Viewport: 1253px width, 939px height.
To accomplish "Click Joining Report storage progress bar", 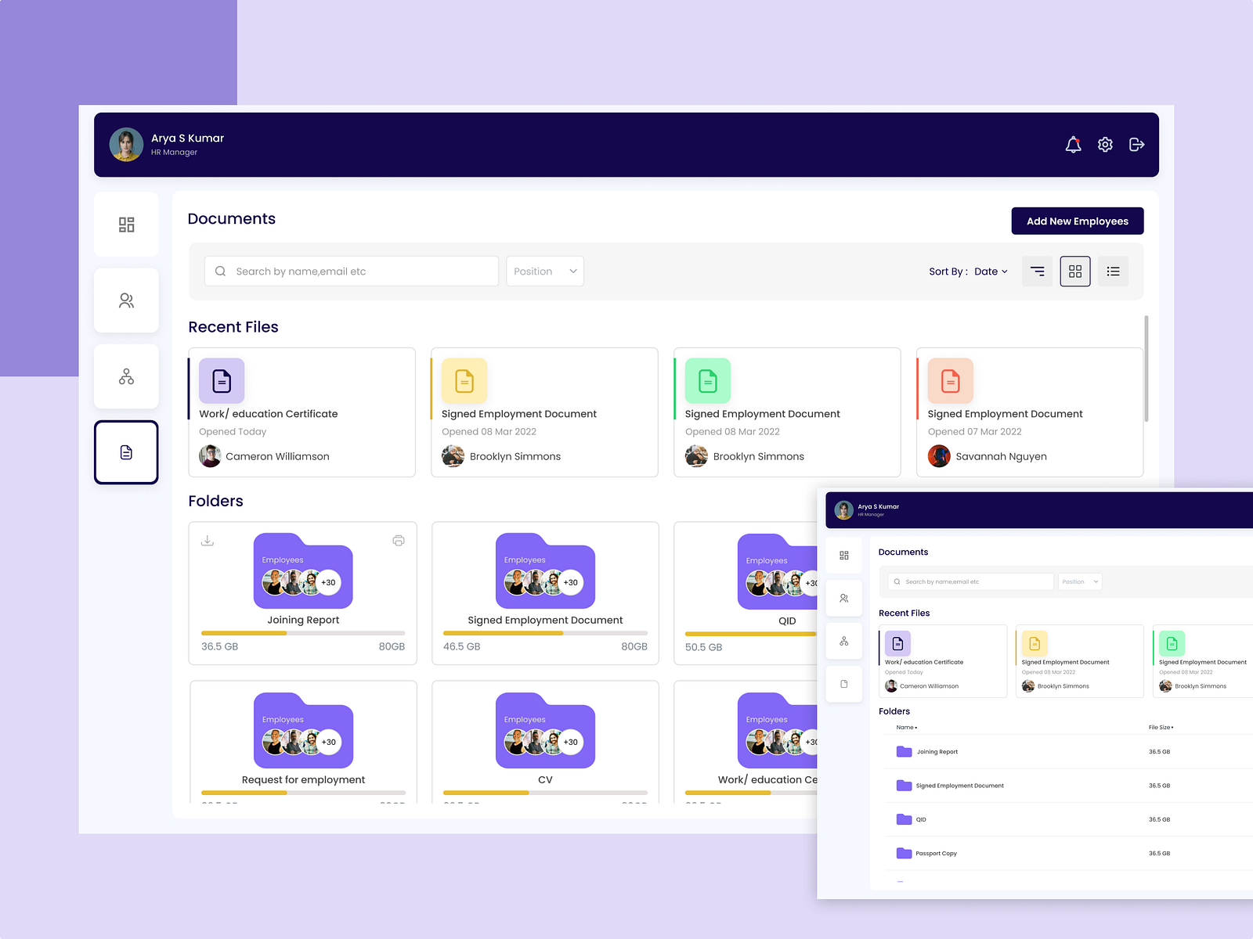I will (x=303, y=633).
